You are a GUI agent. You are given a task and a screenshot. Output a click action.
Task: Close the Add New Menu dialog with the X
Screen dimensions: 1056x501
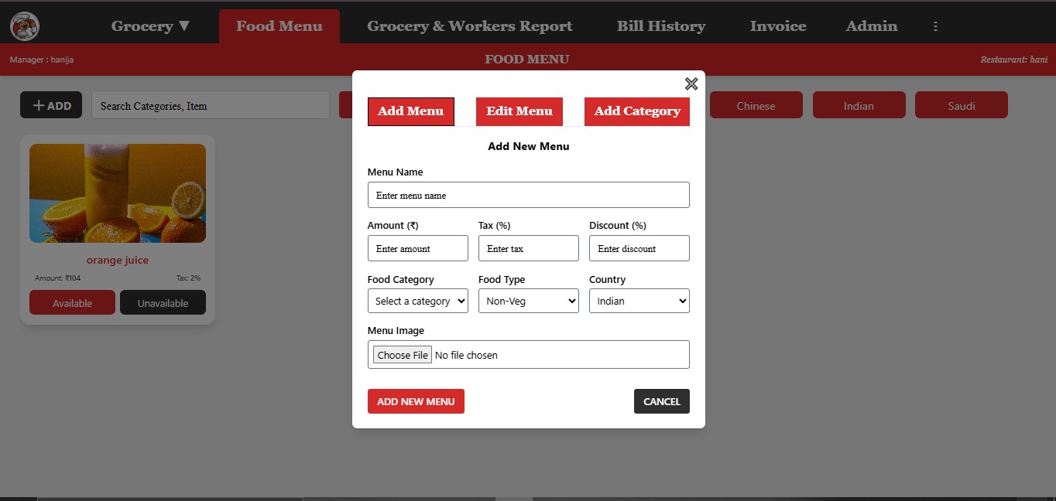[691, 83]
